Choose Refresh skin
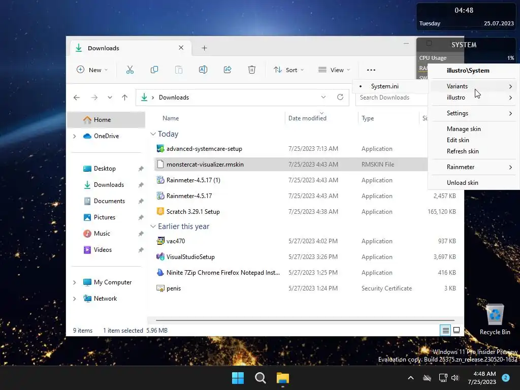Image resolution: width=520 pixels, height=390 pixels. [x=474, y=151]
